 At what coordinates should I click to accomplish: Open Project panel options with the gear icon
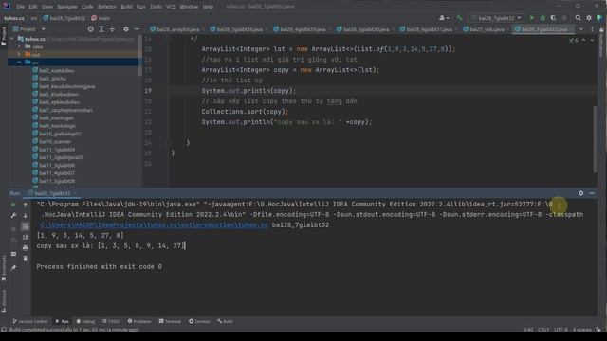click(126, 29)
